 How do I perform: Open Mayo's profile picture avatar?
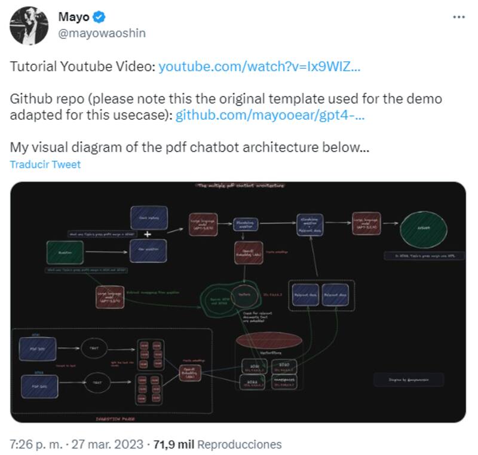click(x=29, y=27)
